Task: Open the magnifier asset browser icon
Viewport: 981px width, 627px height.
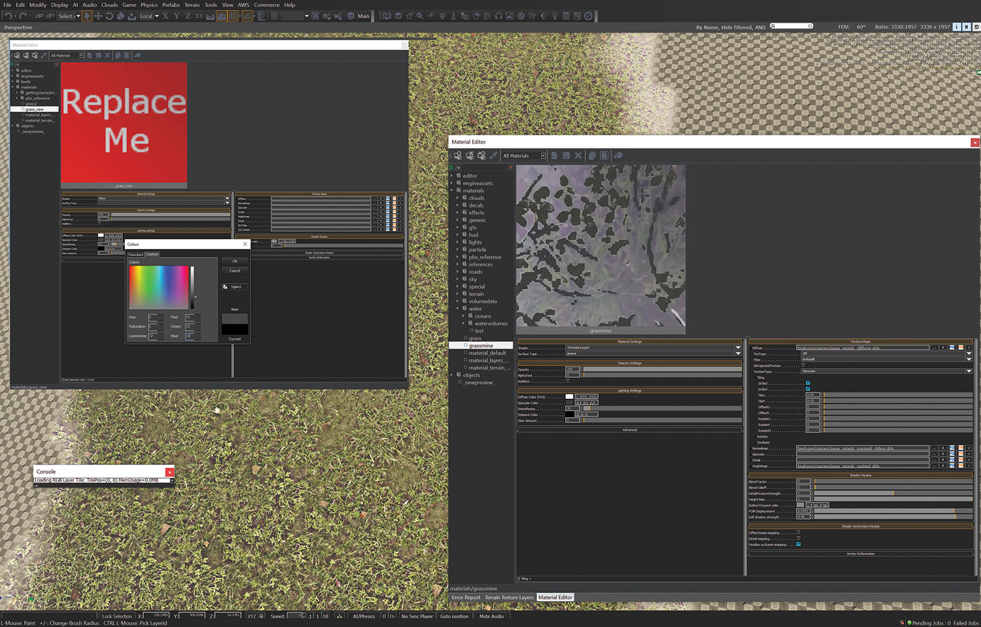Action: [420, 16]
